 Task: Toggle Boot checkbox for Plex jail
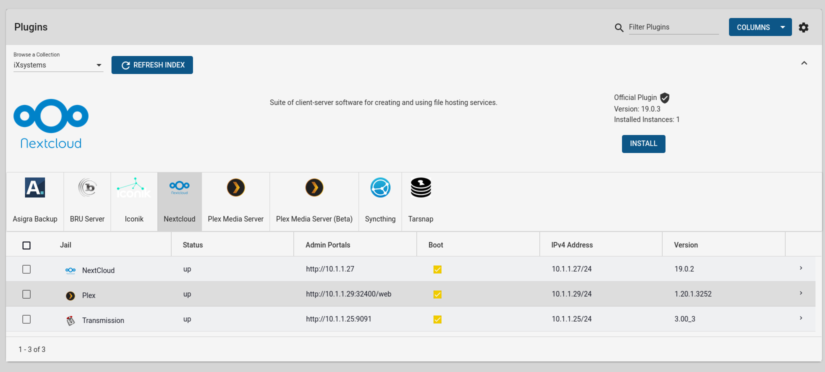pyautogui.click(x=437, y=294)
